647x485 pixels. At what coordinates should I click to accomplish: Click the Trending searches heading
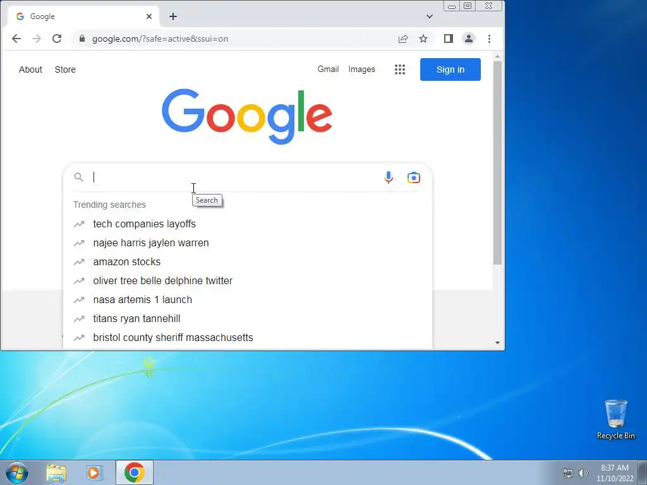[109, 205]
